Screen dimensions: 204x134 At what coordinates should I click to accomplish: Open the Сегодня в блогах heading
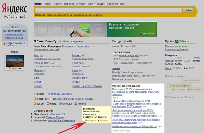tap(43, 111)
